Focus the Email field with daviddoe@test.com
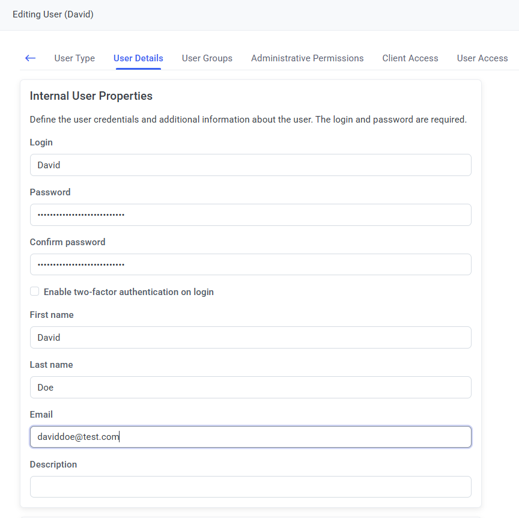This screenshot has width=519, height=518. tap(250, 437)
